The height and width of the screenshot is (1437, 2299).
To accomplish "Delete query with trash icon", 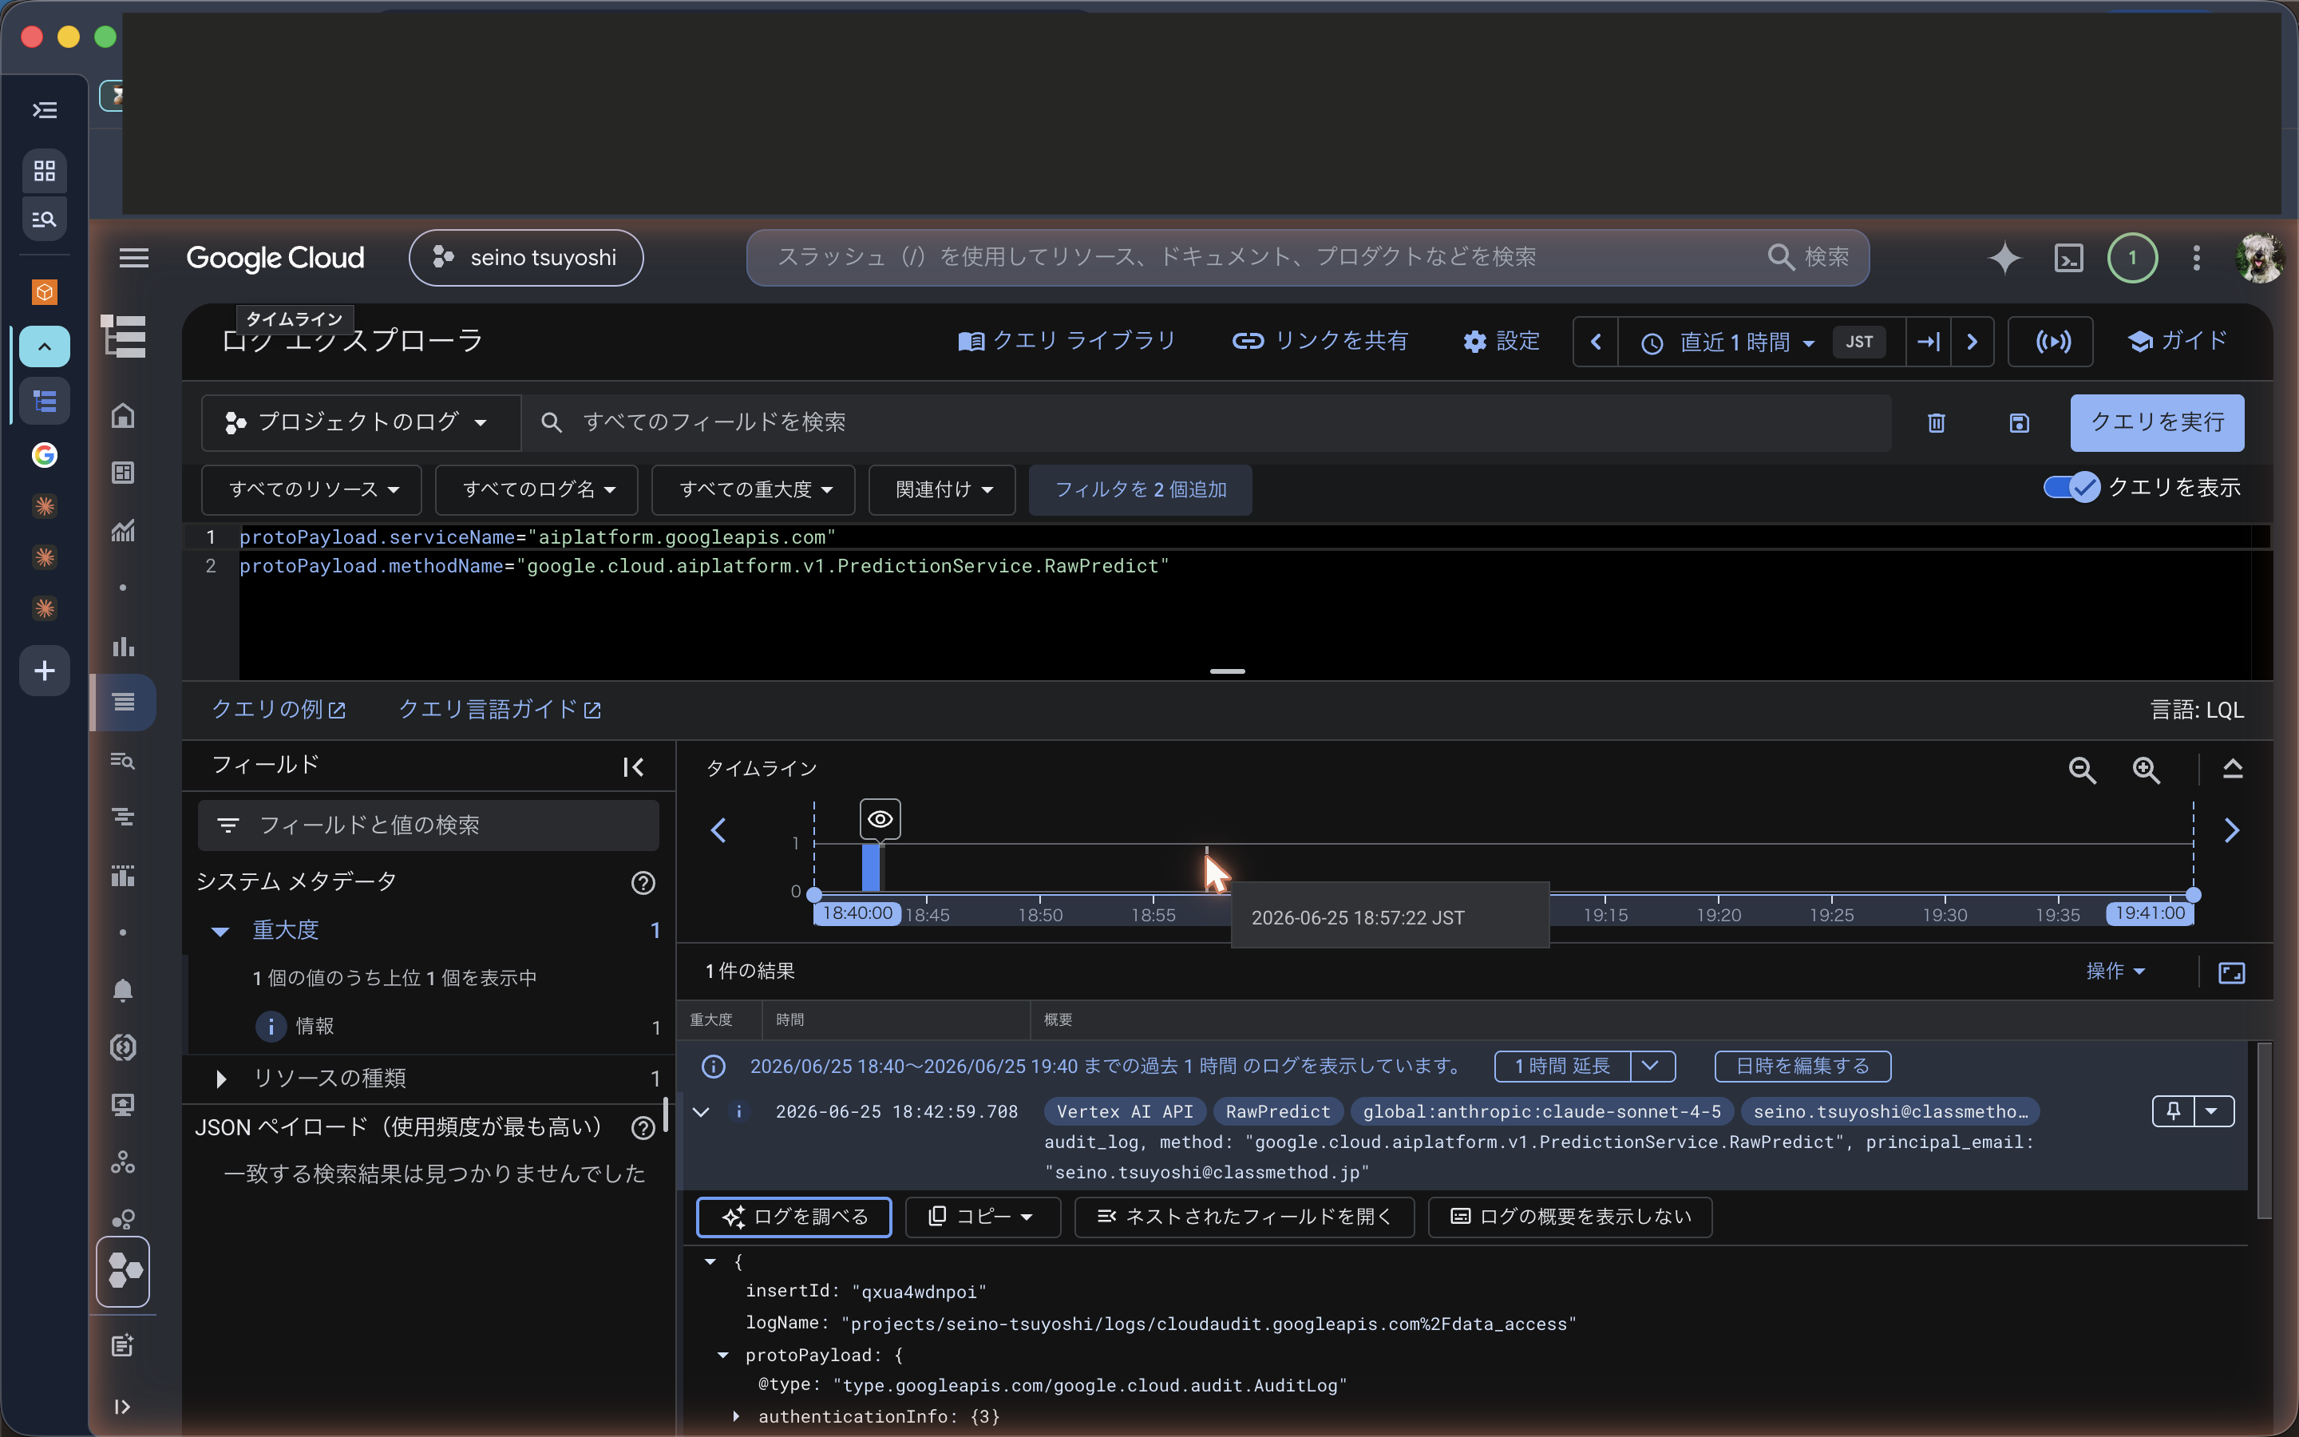I will 1936,423.
